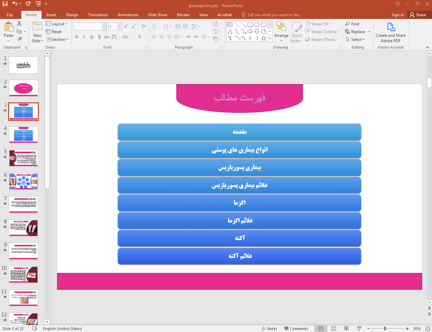Expand the Section dropdown
The height and width of the screenshot is (332, 432).
click(57, 40)
